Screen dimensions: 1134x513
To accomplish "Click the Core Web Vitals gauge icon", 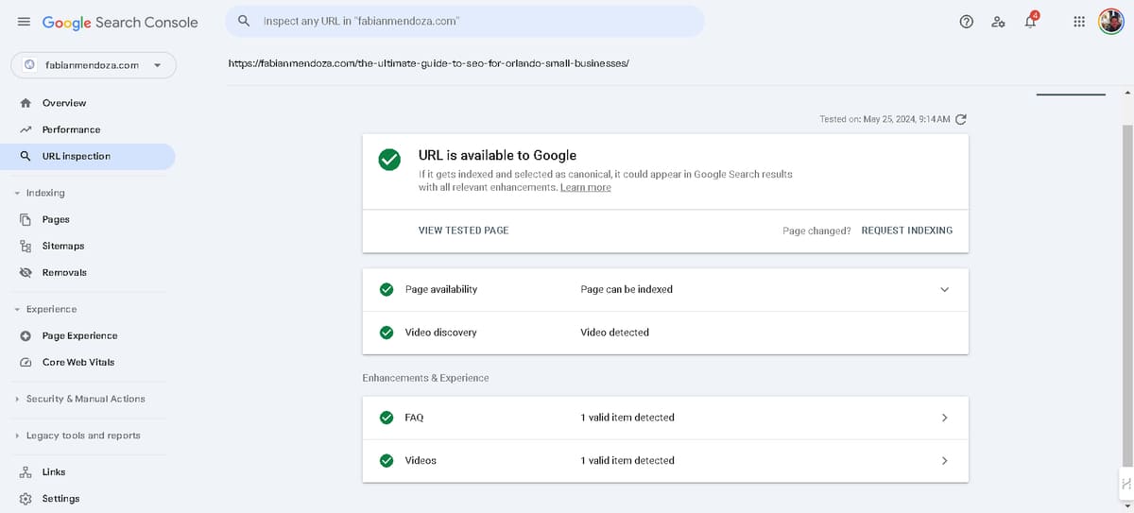I will click(26, 362).
